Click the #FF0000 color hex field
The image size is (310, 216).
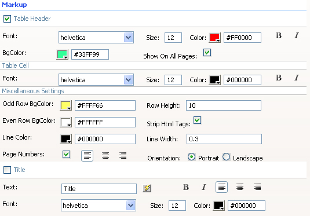pyautogui.click(x=242, y=38)
